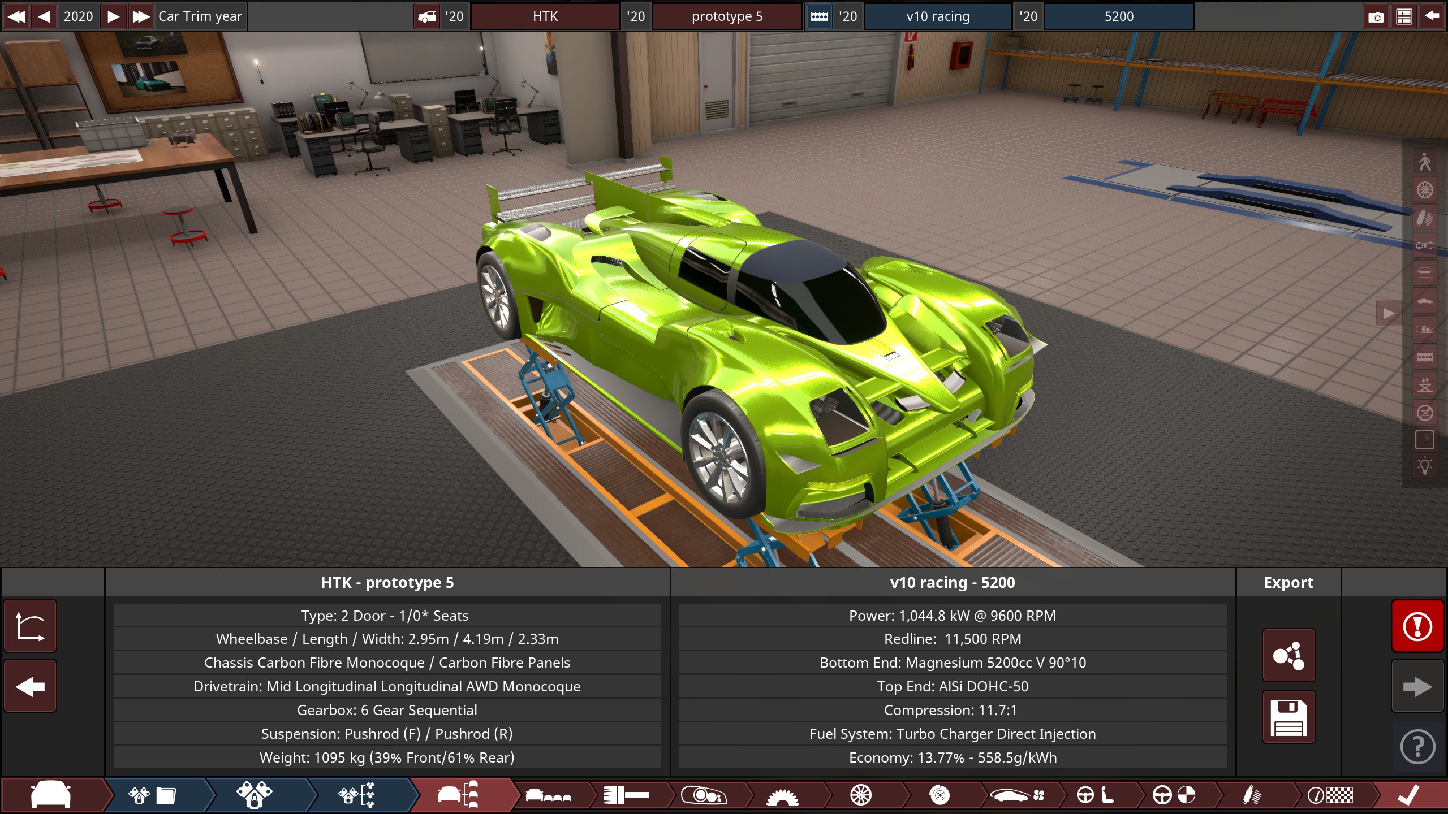Open the suspension spring tab
This screenshot has height=814, width=1448.
click(1252, 796)
